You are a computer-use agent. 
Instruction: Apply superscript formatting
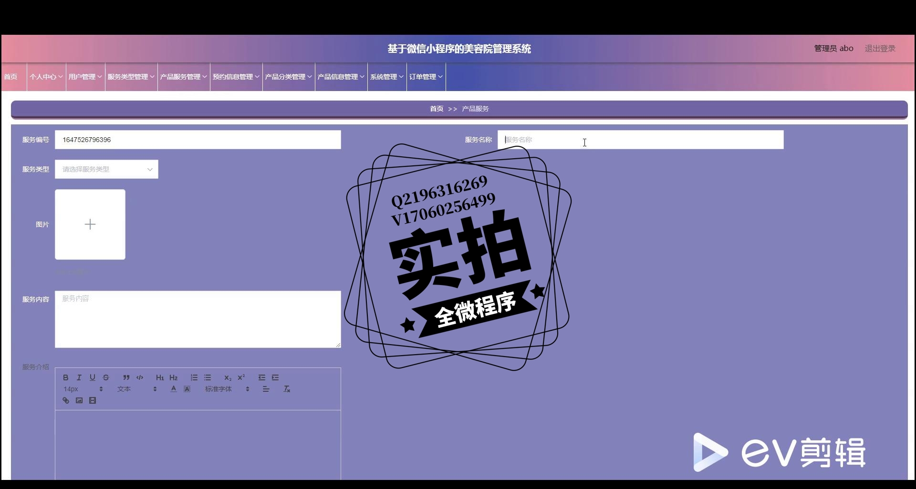241,377
